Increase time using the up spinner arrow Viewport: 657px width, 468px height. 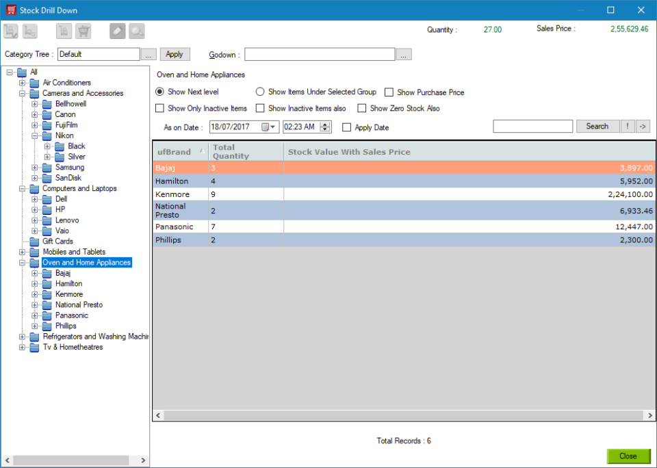coord(325,125)
